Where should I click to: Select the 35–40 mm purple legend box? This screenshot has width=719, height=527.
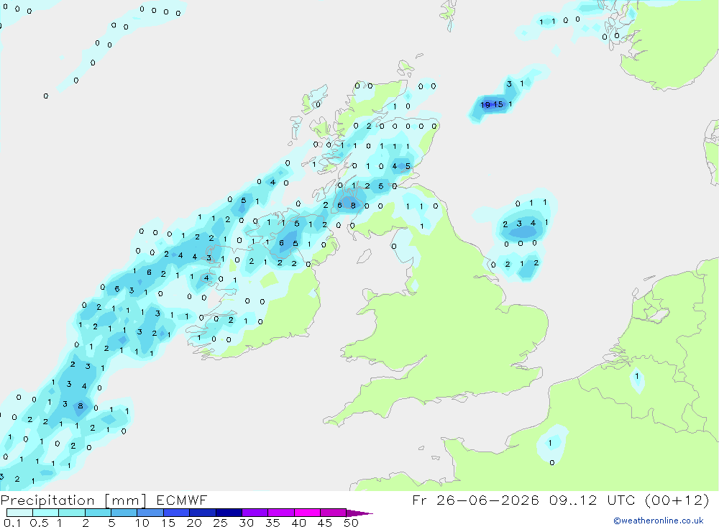click(281, 513)
